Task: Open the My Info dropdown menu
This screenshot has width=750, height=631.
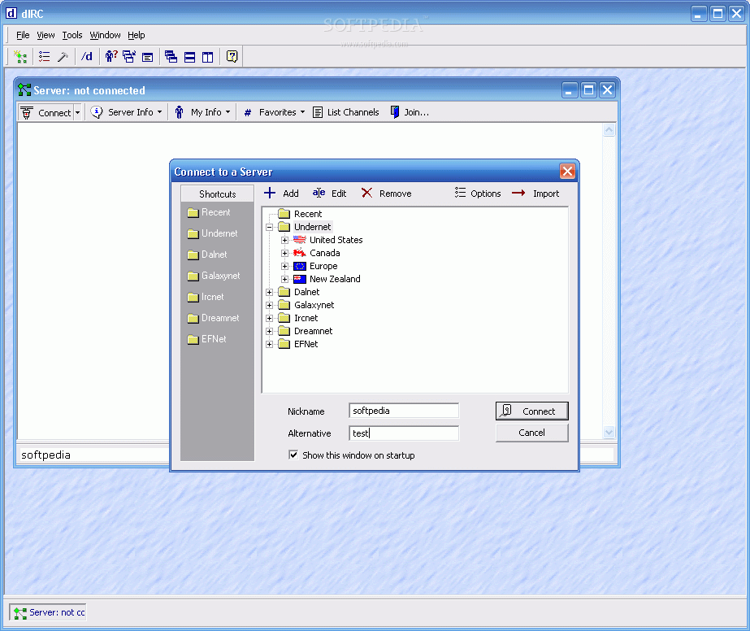Action: point(202,112)
